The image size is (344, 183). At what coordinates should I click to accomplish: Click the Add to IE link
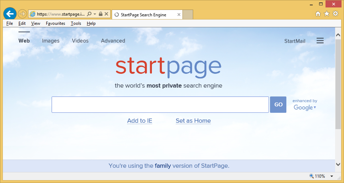tap(140, 121)
